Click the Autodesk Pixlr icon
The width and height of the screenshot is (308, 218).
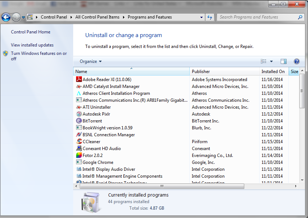point(79,114)
